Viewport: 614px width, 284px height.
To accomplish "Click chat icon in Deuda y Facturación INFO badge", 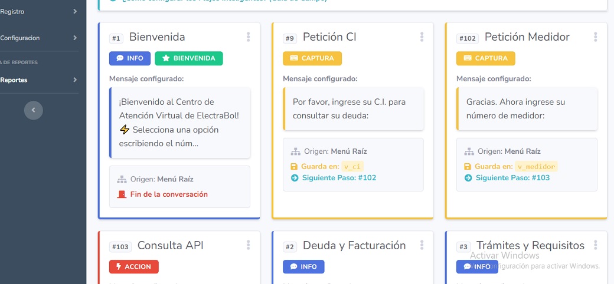I will [x=293, y=267].
